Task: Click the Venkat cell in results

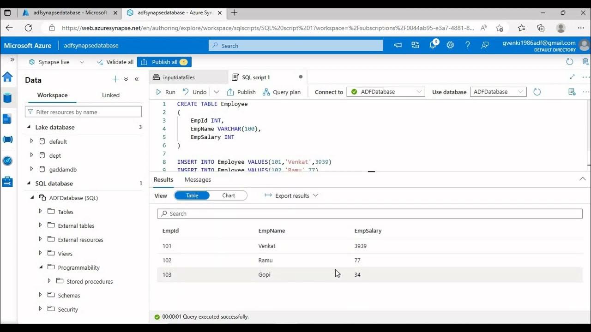Action: tap(267, 246)
